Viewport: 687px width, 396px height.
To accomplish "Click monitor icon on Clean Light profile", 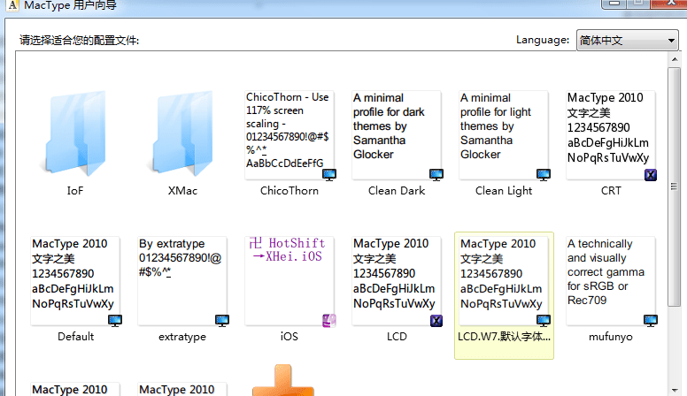I will (x=544, y=175).
